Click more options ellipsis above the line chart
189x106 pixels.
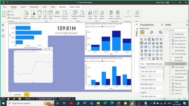click(x=51, y=49)
